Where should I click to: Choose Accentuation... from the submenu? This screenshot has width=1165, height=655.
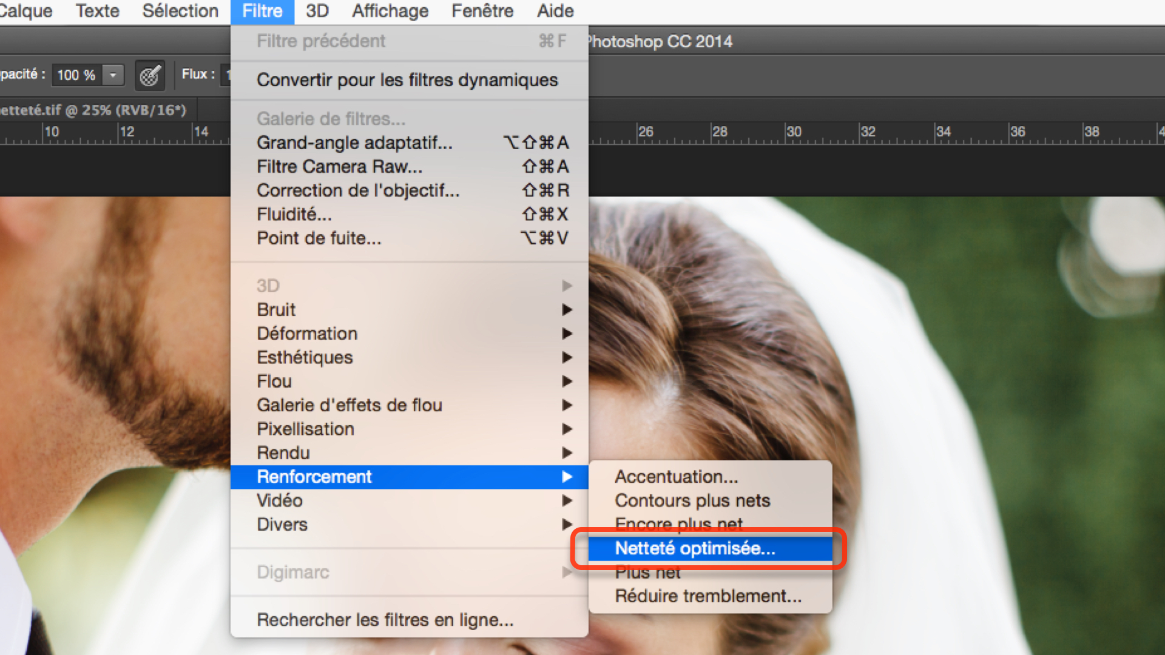pyautogui.click(x=676, y=477)
